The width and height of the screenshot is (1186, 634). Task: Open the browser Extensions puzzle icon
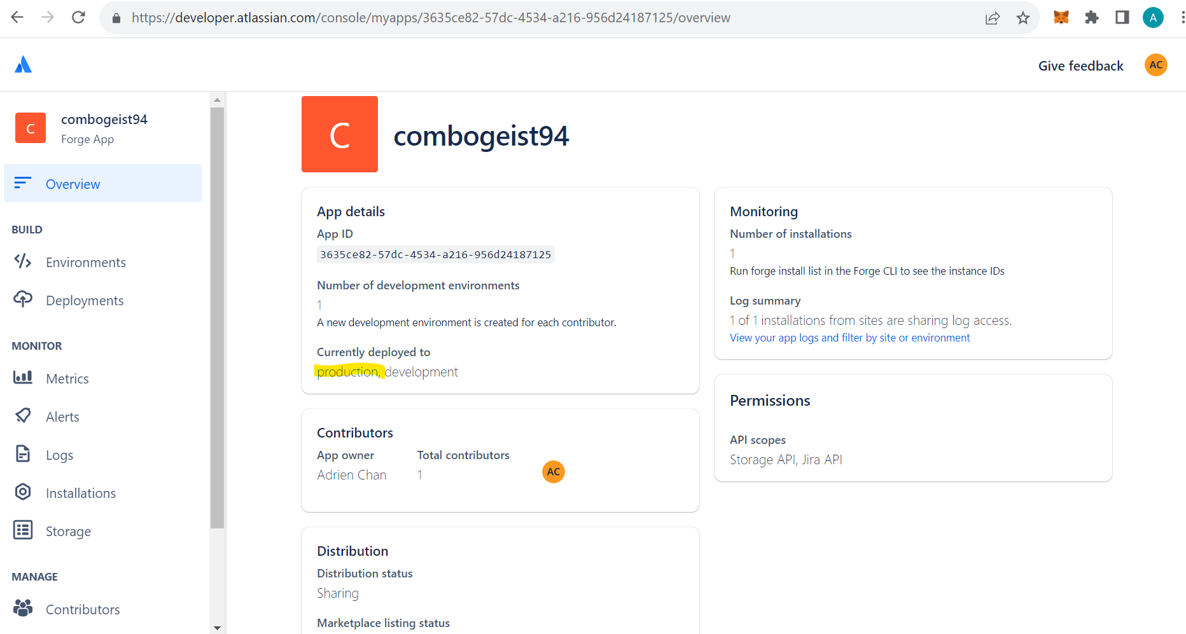tap(1092, 18)
